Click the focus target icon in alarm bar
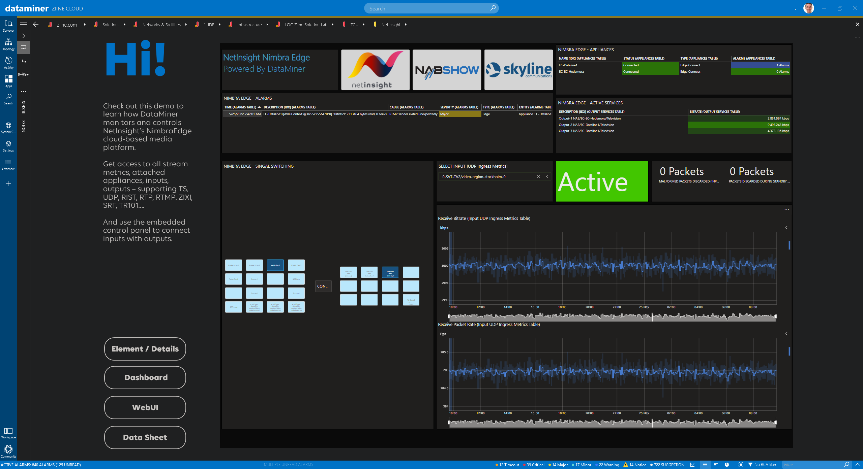863x469 pixels. point(741,465)
